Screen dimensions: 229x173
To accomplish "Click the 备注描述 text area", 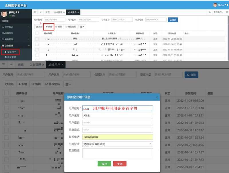I will (x=118, y=153).
